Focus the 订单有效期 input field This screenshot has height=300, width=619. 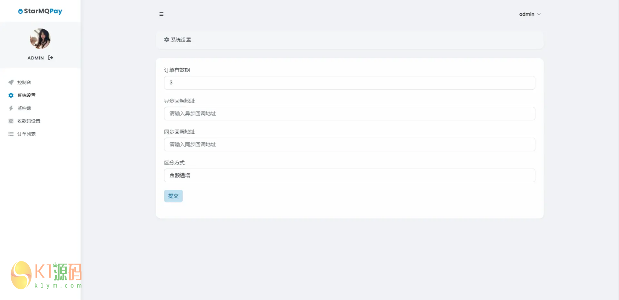coord(350,83)
